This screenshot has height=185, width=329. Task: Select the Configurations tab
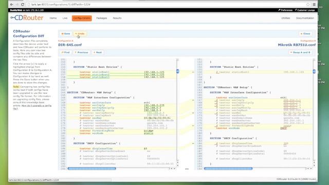(82, 18)
